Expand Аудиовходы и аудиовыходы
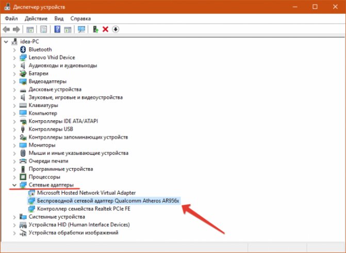This screenshot has width=346, height=253. pyautogui.click(x=14, y=66)
